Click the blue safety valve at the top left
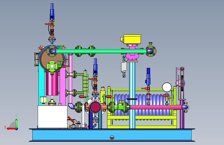Image resolution: width=224 pixels, height=145 pixels. pyautogui.click(x=52, y=12)
